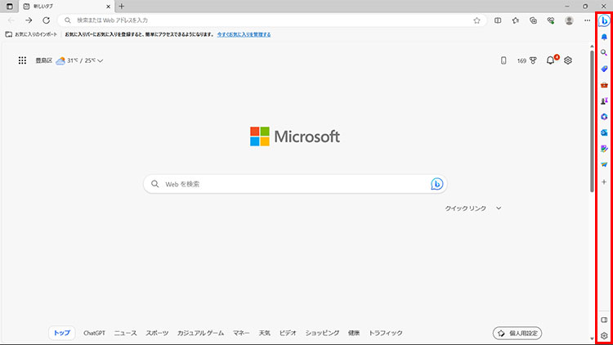Open the apps grid launcher
The width and height of the screenshot is (613, 345).
(22, 60)
